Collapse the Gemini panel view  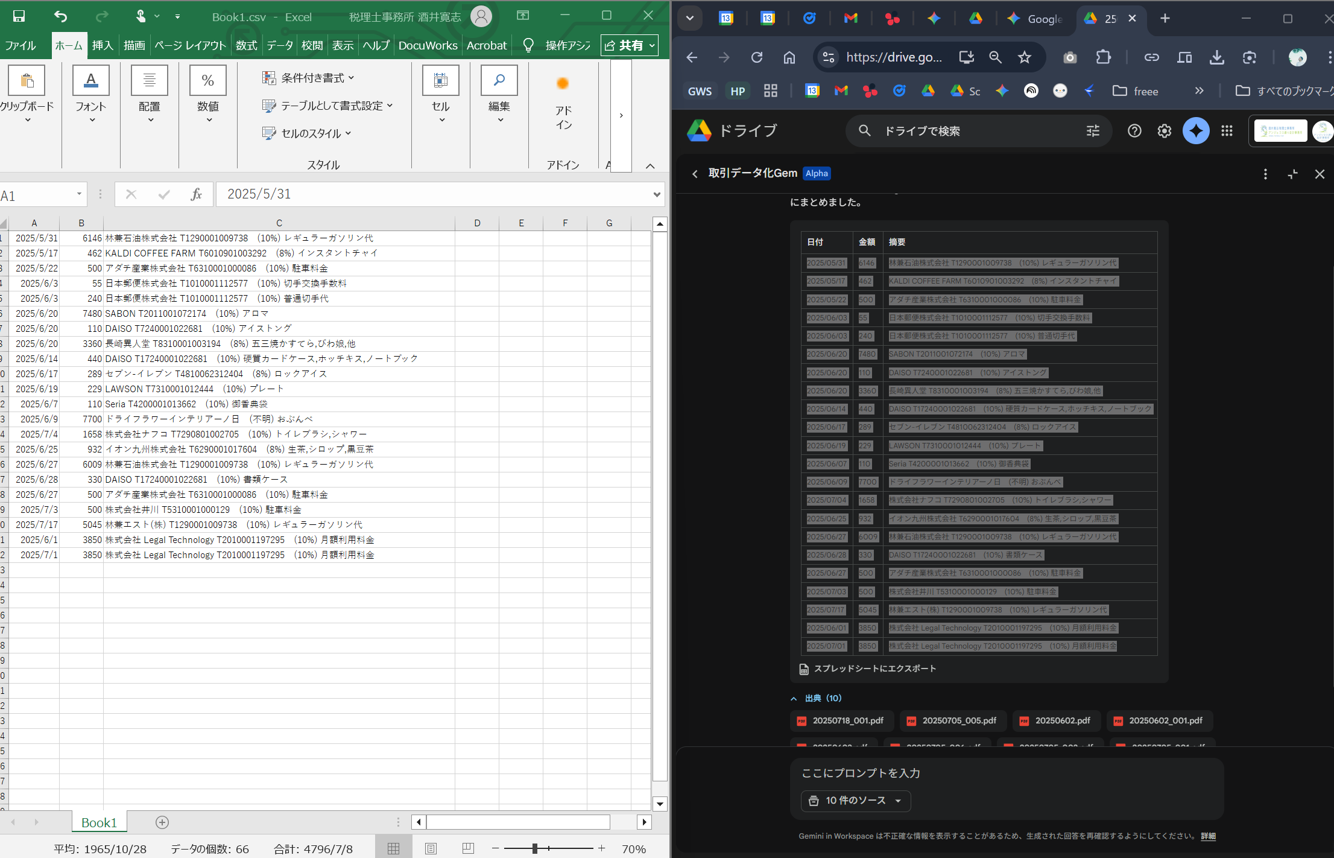(x=1292, y=174)
